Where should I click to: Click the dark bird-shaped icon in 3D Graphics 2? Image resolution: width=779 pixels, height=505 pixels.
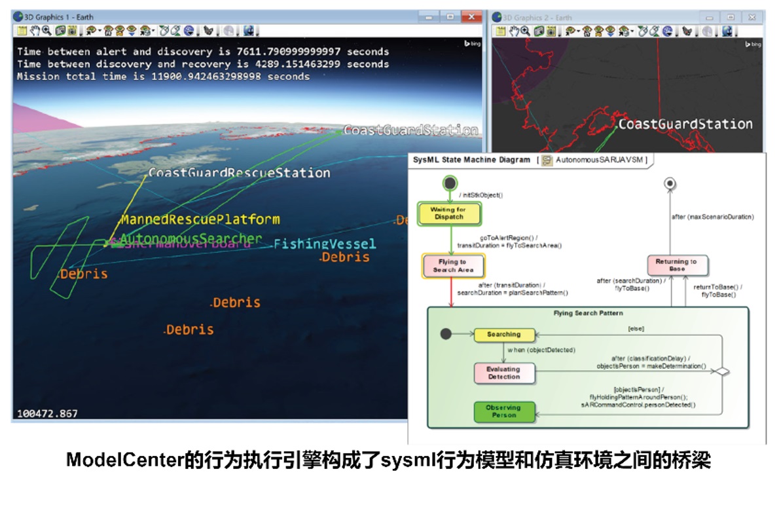point(687,31)
